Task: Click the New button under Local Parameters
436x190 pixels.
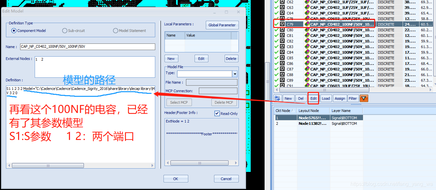Action: (x=171, y=59)
